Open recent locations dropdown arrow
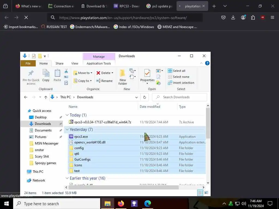 pos(40,97)
